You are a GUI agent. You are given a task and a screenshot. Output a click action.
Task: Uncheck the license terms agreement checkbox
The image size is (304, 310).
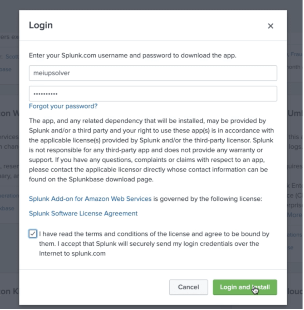pyautogui.click(x=33, y=234)
